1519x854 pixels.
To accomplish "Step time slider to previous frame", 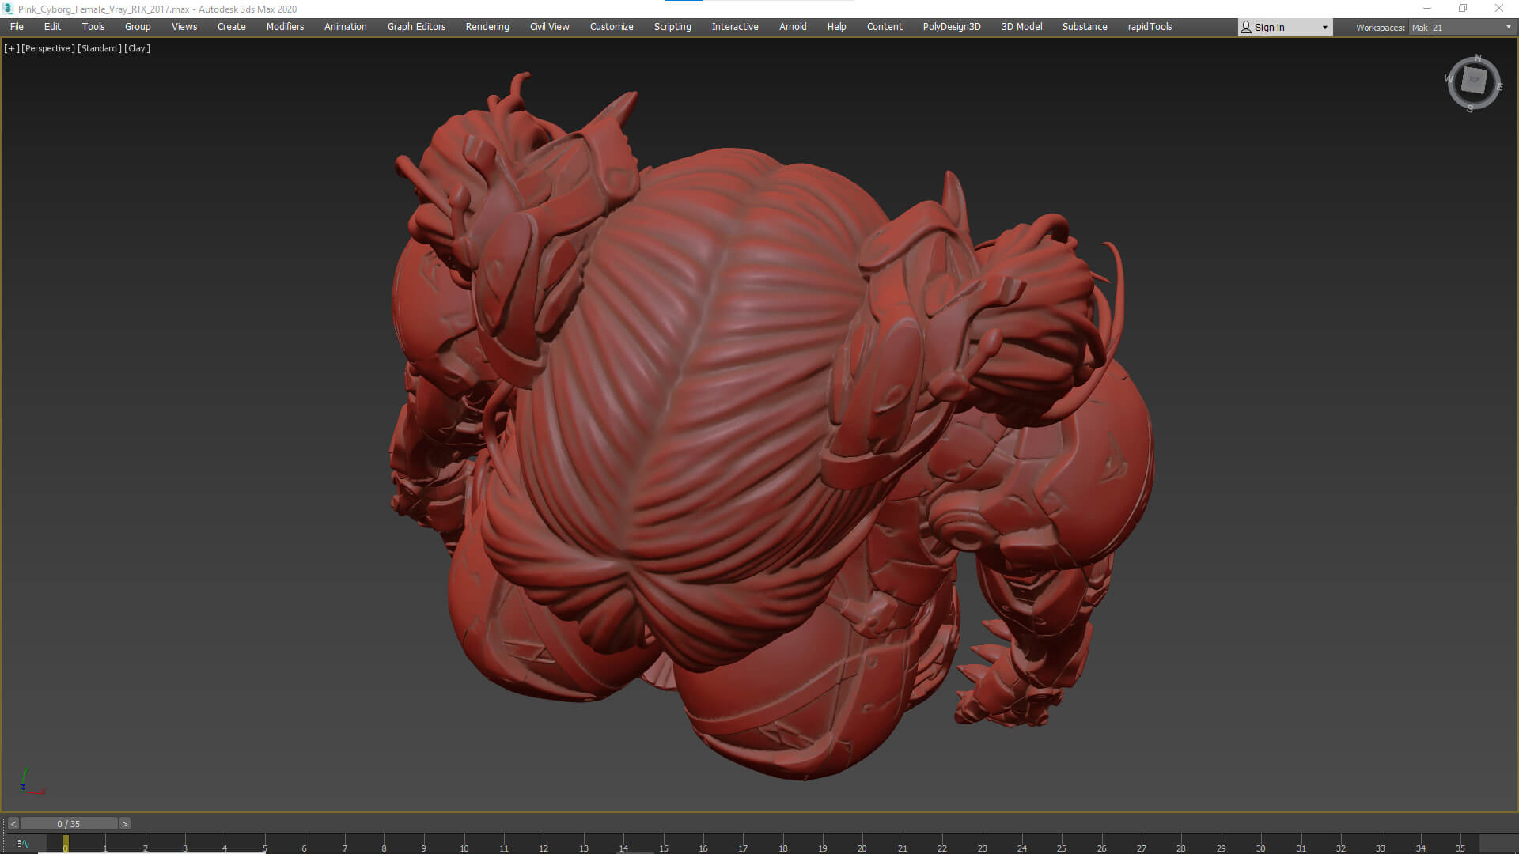I will point(13,824).
